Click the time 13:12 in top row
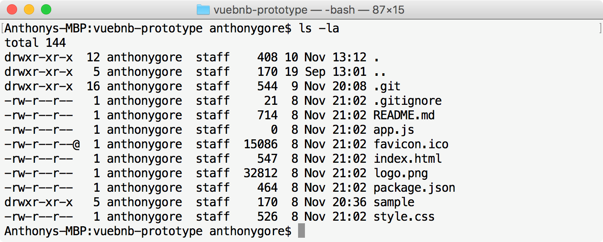This screenshot has width=603, height=242. pyautogui.click(x=349, y=57)
